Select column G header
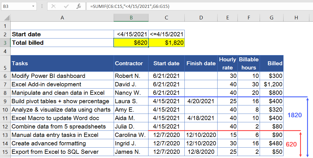 [x=271, y=18]
